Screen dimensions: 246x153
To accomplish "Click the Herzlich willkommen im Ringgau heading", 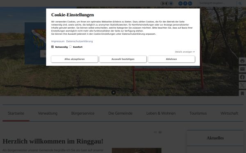I will pos(53,141).
